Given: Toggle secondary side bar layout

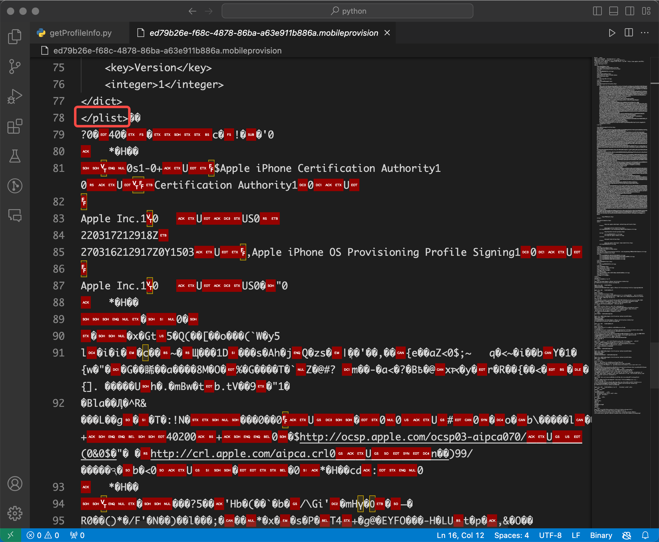Looking at the screenshot, I should click(630, 11).
